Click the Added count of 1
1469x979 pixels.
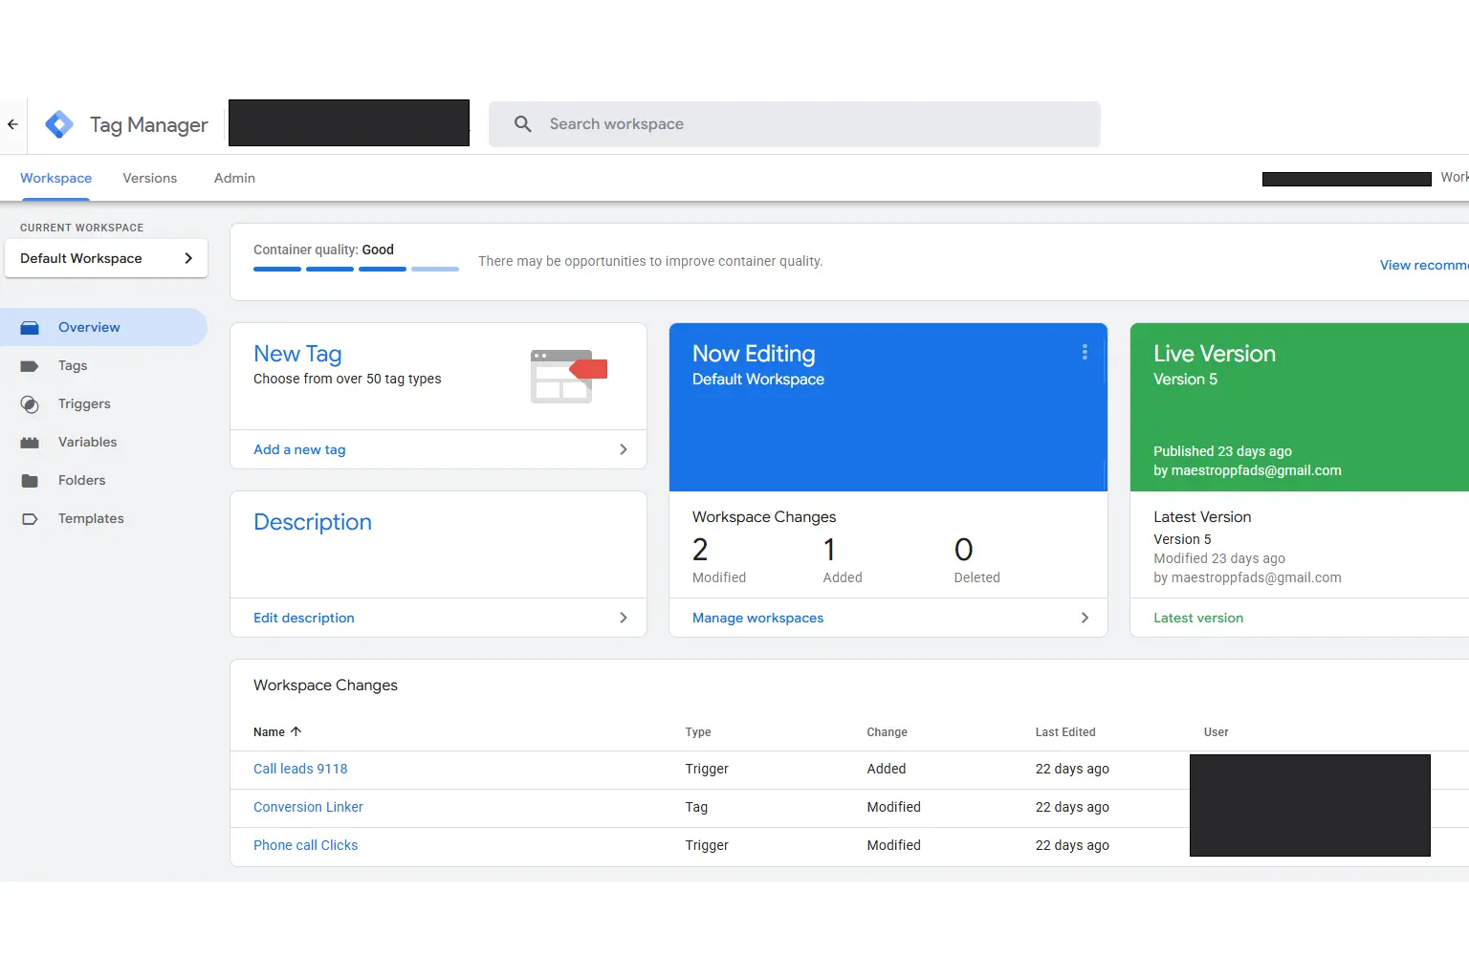point(830,550)
